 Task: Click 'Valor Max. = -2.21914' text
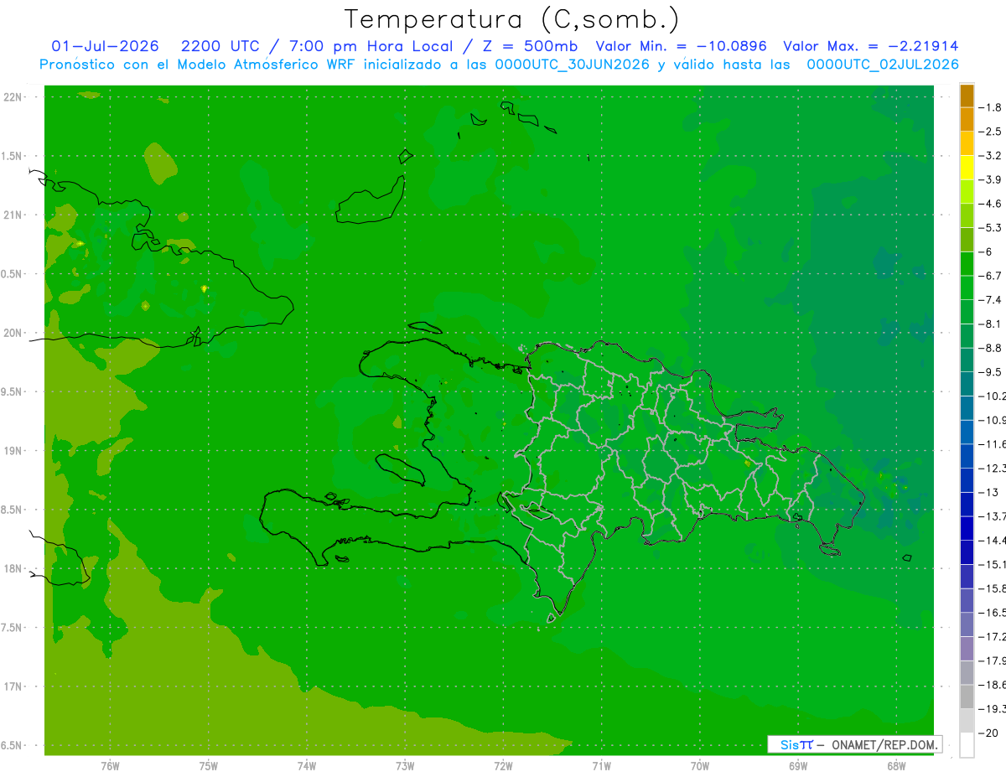pyautogui.click(x=870, y=46)
